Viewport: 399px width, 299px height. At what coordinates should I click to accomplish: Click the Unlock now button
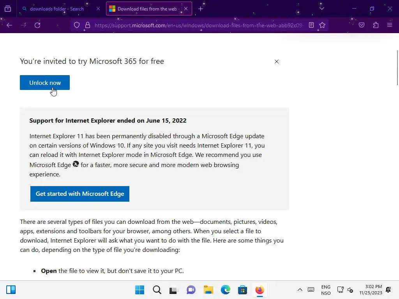pos(45,83)
